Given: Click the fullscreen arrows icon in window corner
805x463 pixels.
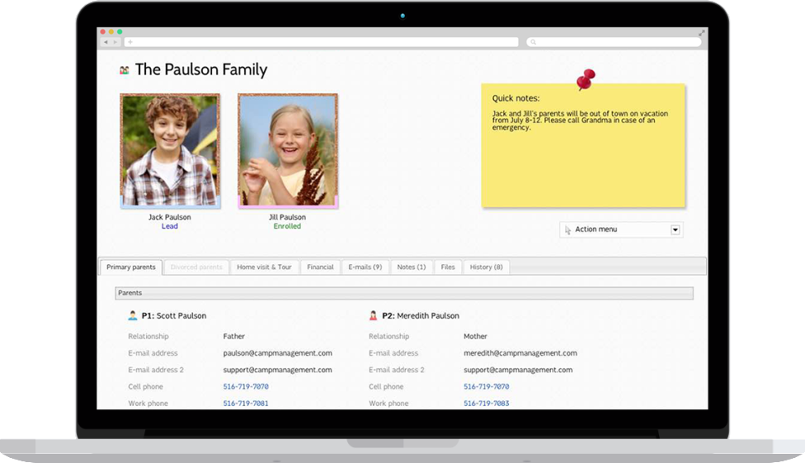Looking at the screenshot, I should pyautogui.click(x=701, y=33).
